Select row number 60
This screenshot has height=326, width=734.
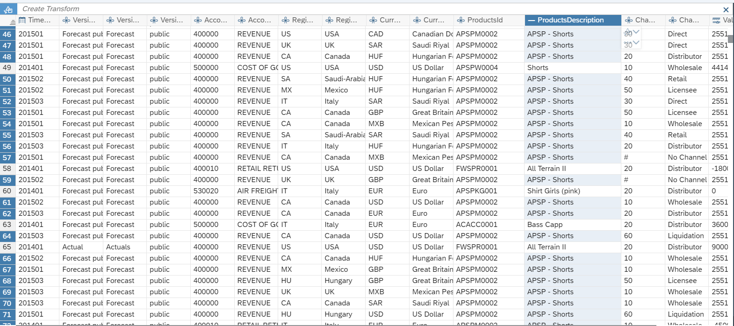click(7, 191)
